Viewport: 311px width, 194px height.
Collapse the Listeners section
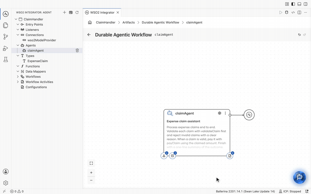click(x=18, y=29)
